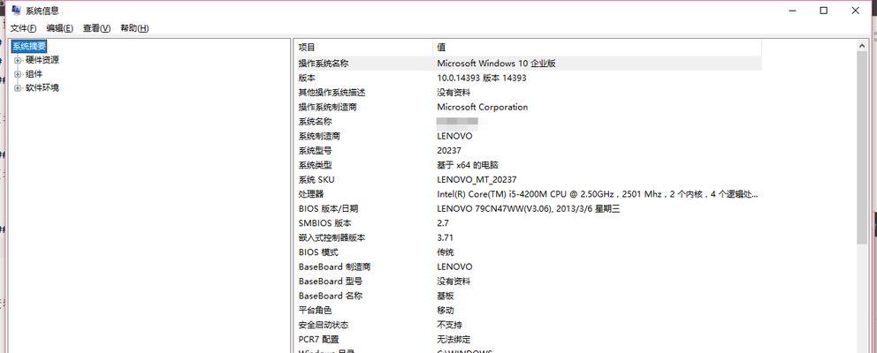
Task: Expand the 软件环境 tree node
Action: [x=18, y=88]
